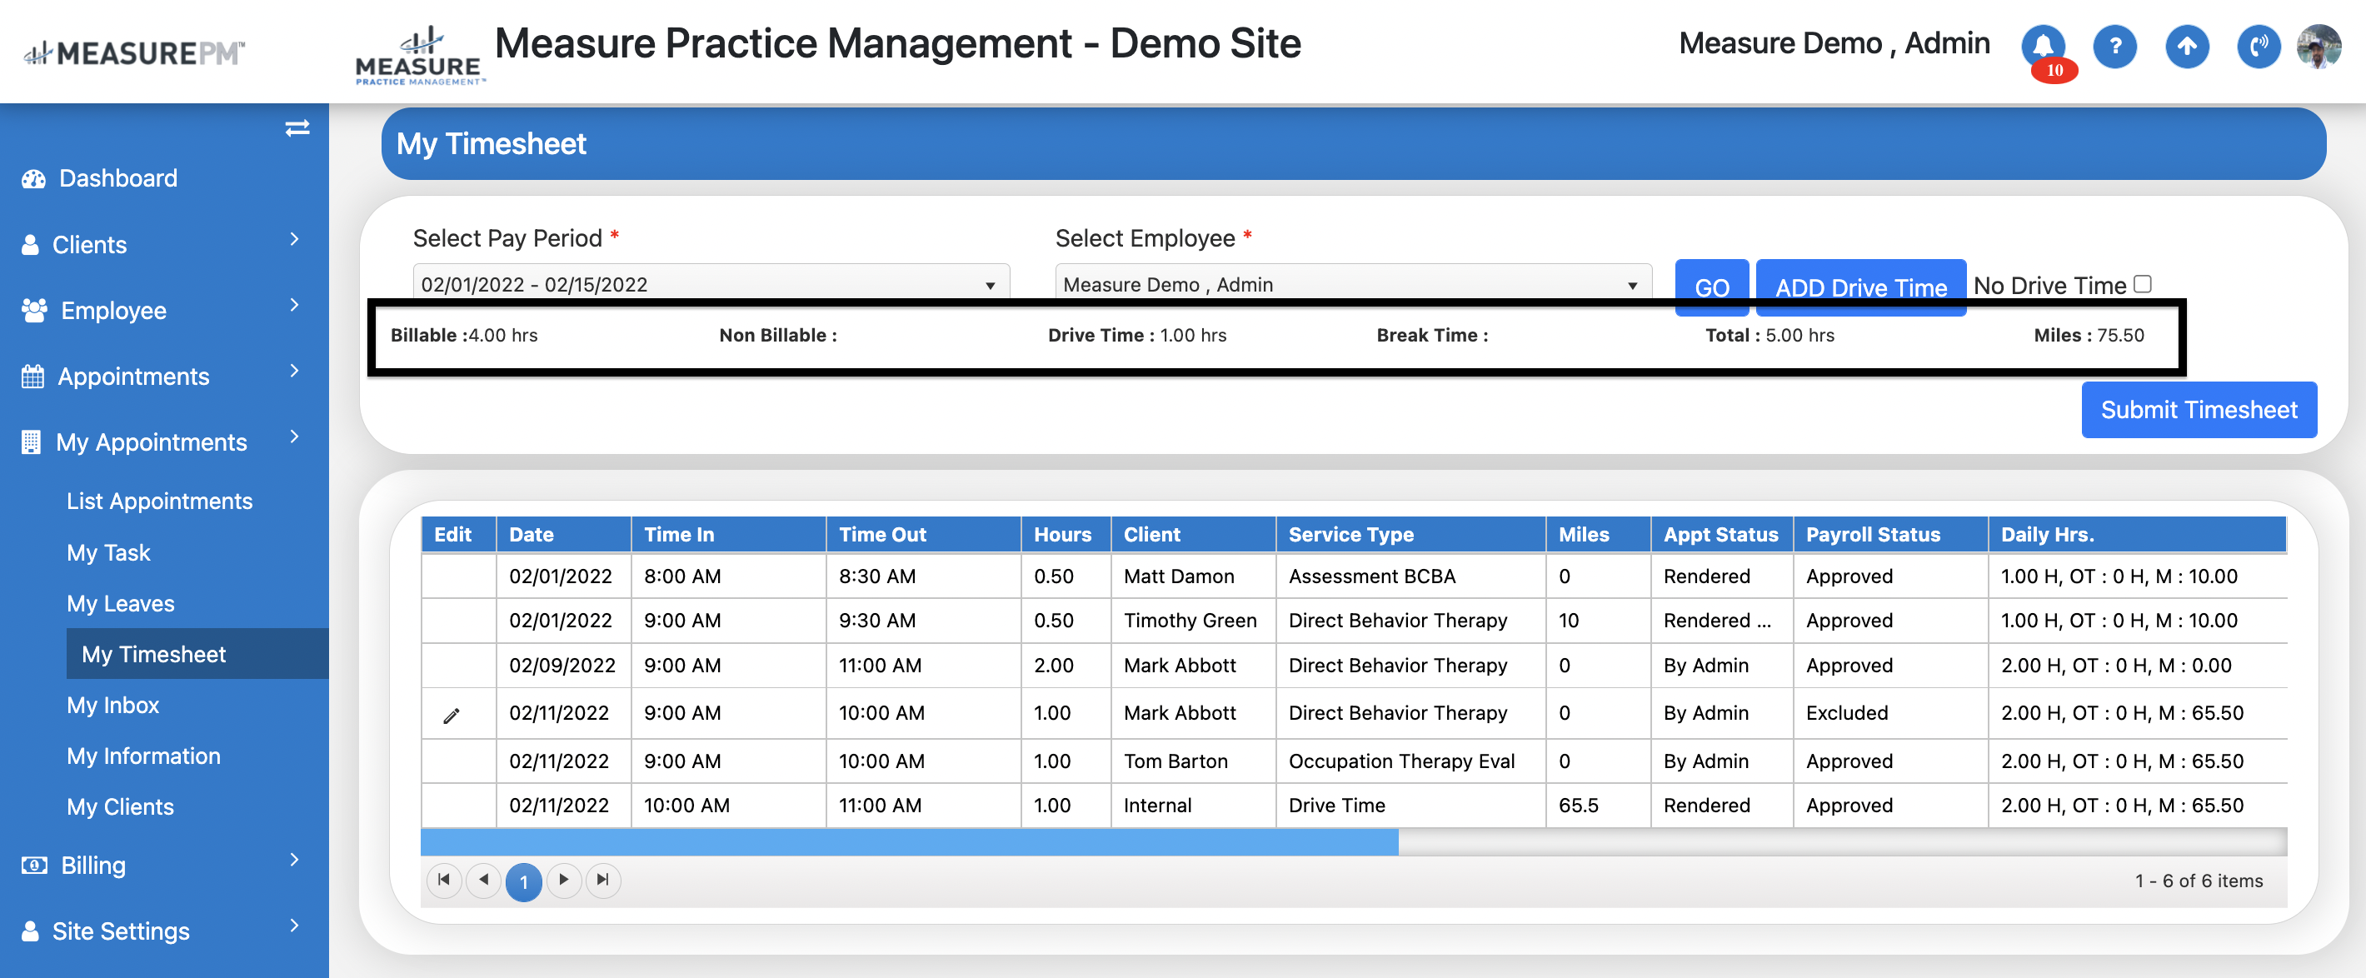
Task: Click the upload arrow icon in header
Action: (x=2187, y=45)
